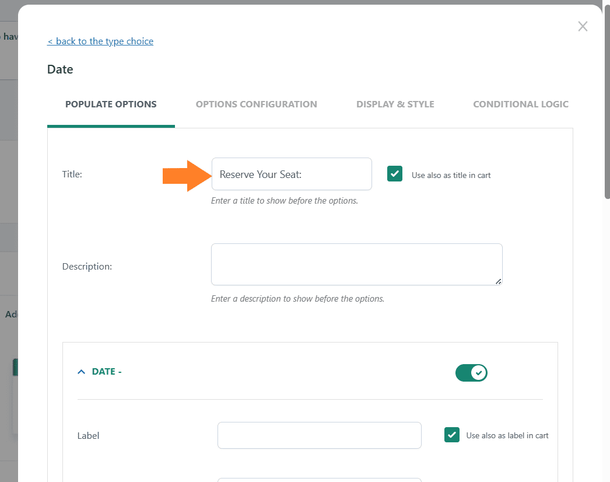The height and width of the screenshot is (482, 610).
Task: Click the 'Date' heading text
Action: pyautogui.click(x=60, y=69)
